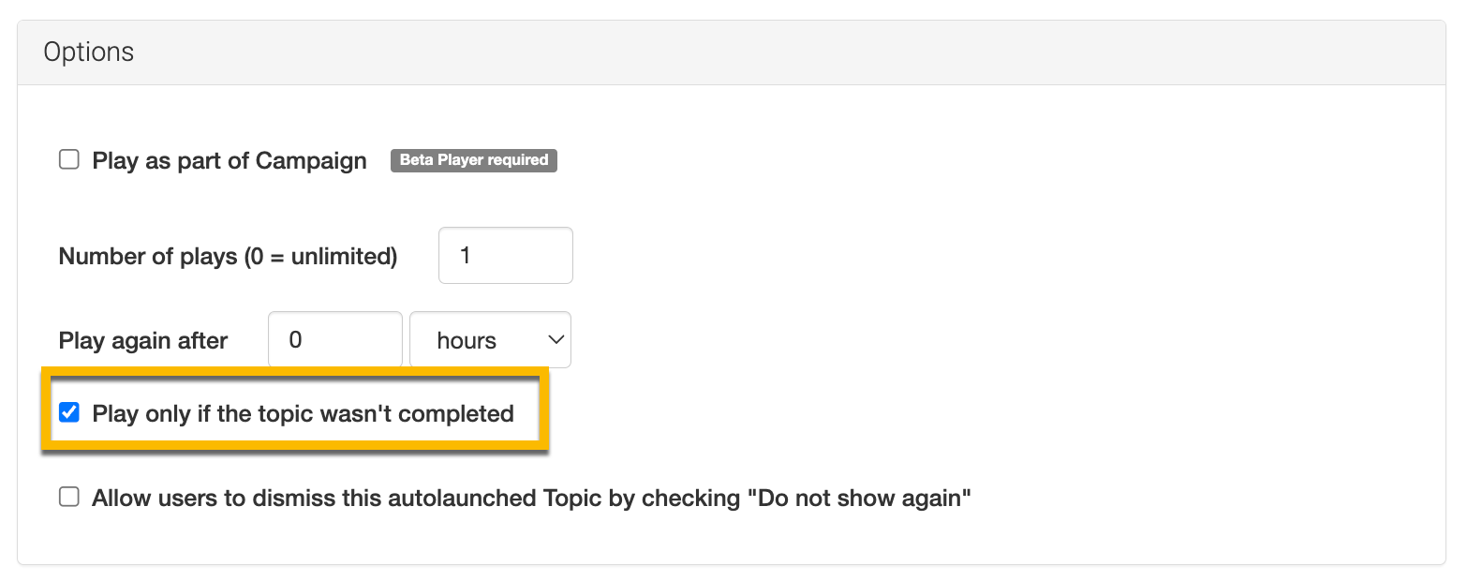Click the Number of plays label text
This screenshot has width=1467, height=581.
tap(149, 257)
